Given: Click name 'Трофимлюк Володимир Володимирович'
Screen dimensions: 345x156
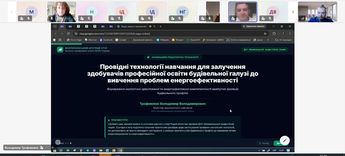Looking at the screenshot, I should pyautogui.click(x=173, y=104).
